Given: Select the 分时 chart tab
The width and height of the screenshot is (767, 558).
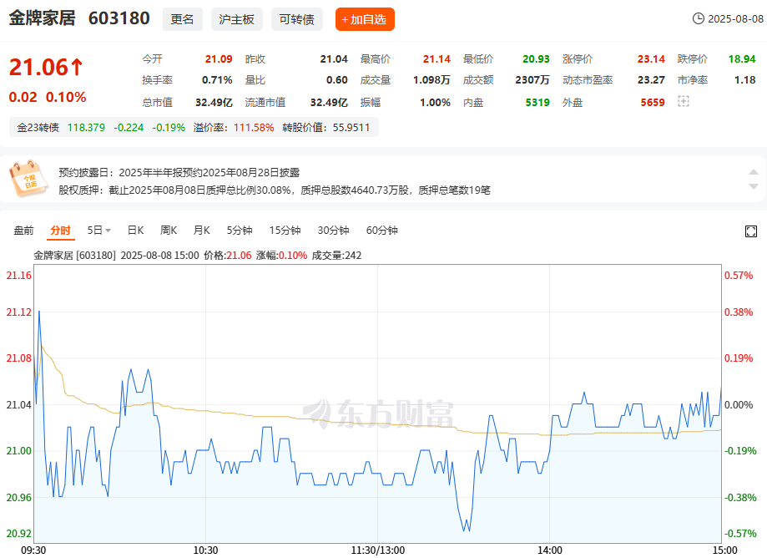Looking at the screenshot, I should point(61,230).
